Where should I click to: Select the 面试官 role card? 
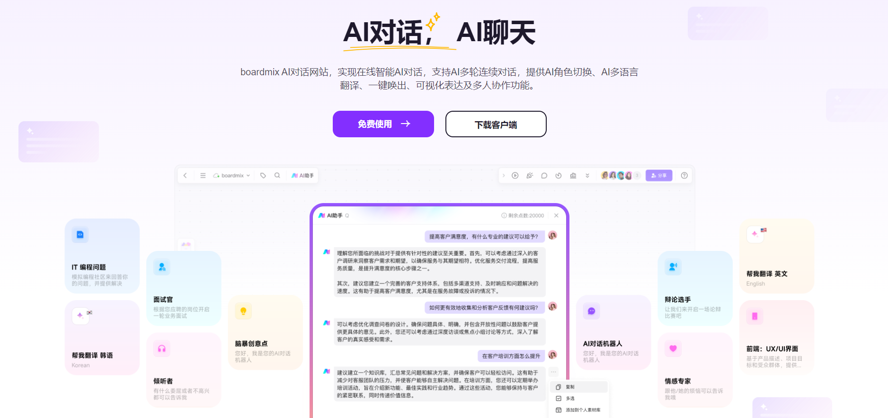pos(184,288)
